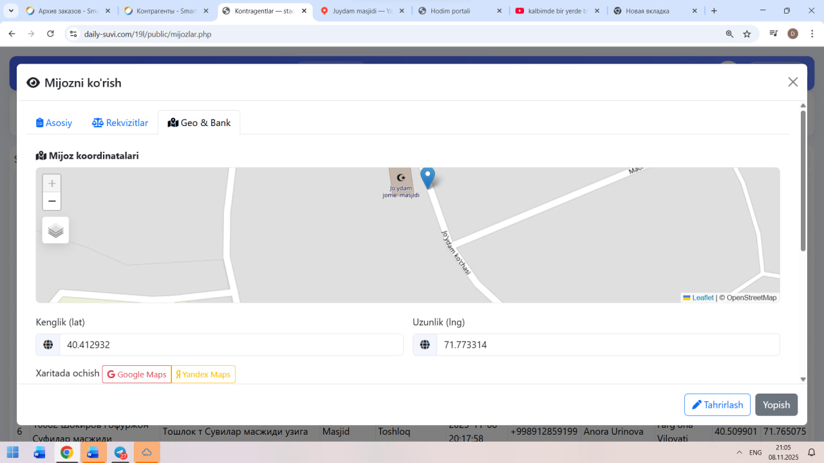Close the kalbimde bir yerde browser tab
The width and height of the screenshot is (824, 463).
coord(597,11)
